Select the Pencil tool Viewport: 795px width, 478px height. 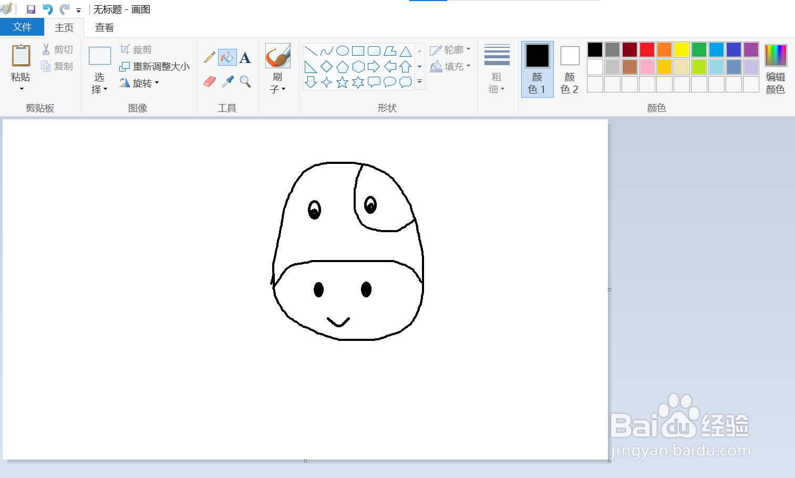pyautogui.click(x=210, y=57)
